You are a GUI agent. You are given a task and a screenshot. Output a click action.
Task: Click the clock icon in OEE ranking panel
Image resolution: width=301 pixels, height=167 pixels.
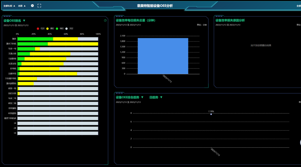(x=105, y=20)
